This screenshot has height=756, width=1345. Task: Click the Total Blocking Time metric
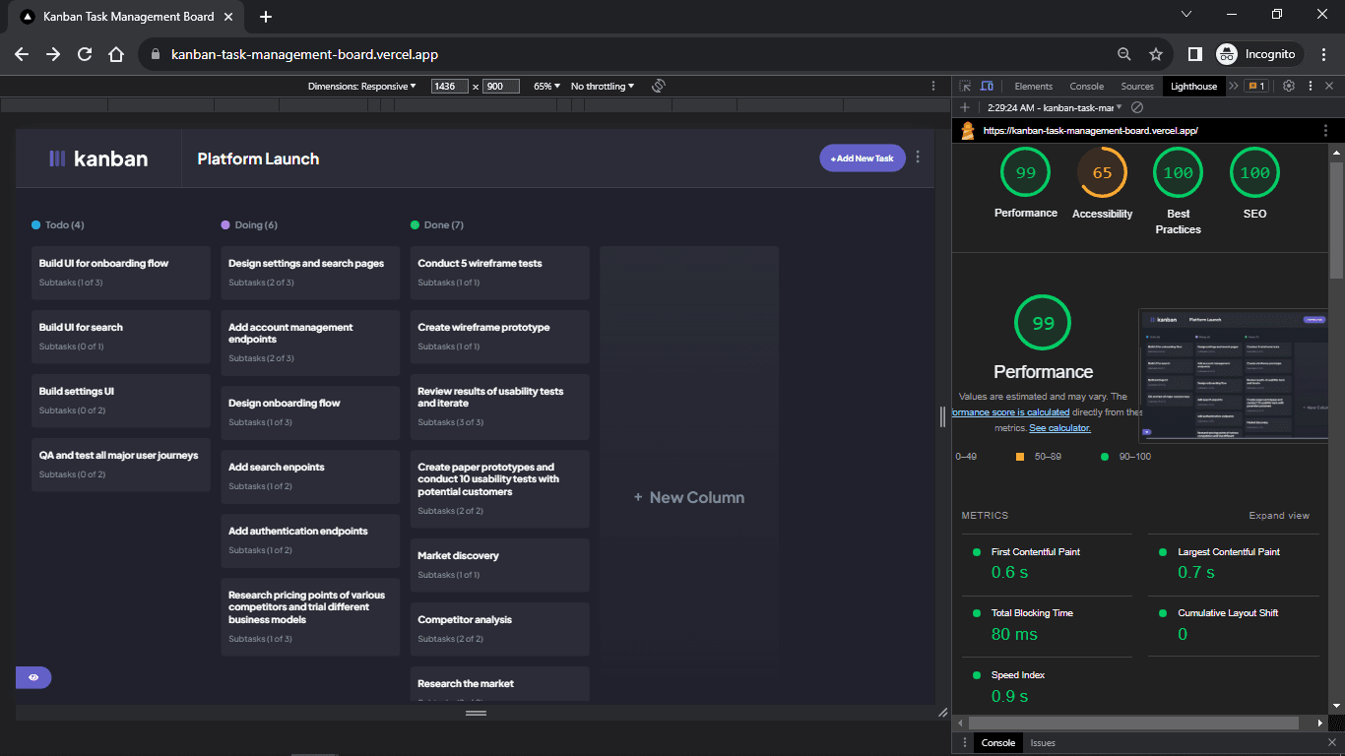click(x=1046, y=624)
